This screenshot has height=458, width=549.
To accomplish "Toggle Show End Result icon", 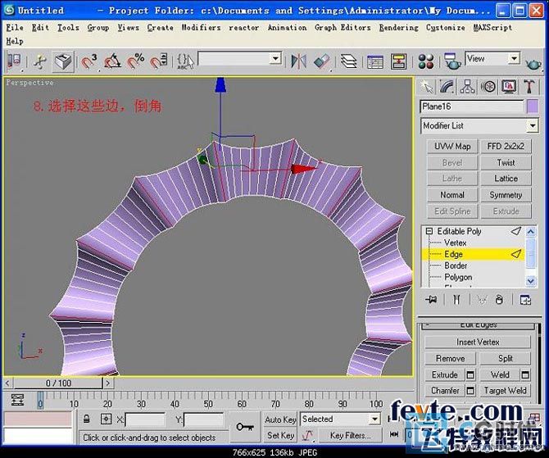I will point(456,300).
